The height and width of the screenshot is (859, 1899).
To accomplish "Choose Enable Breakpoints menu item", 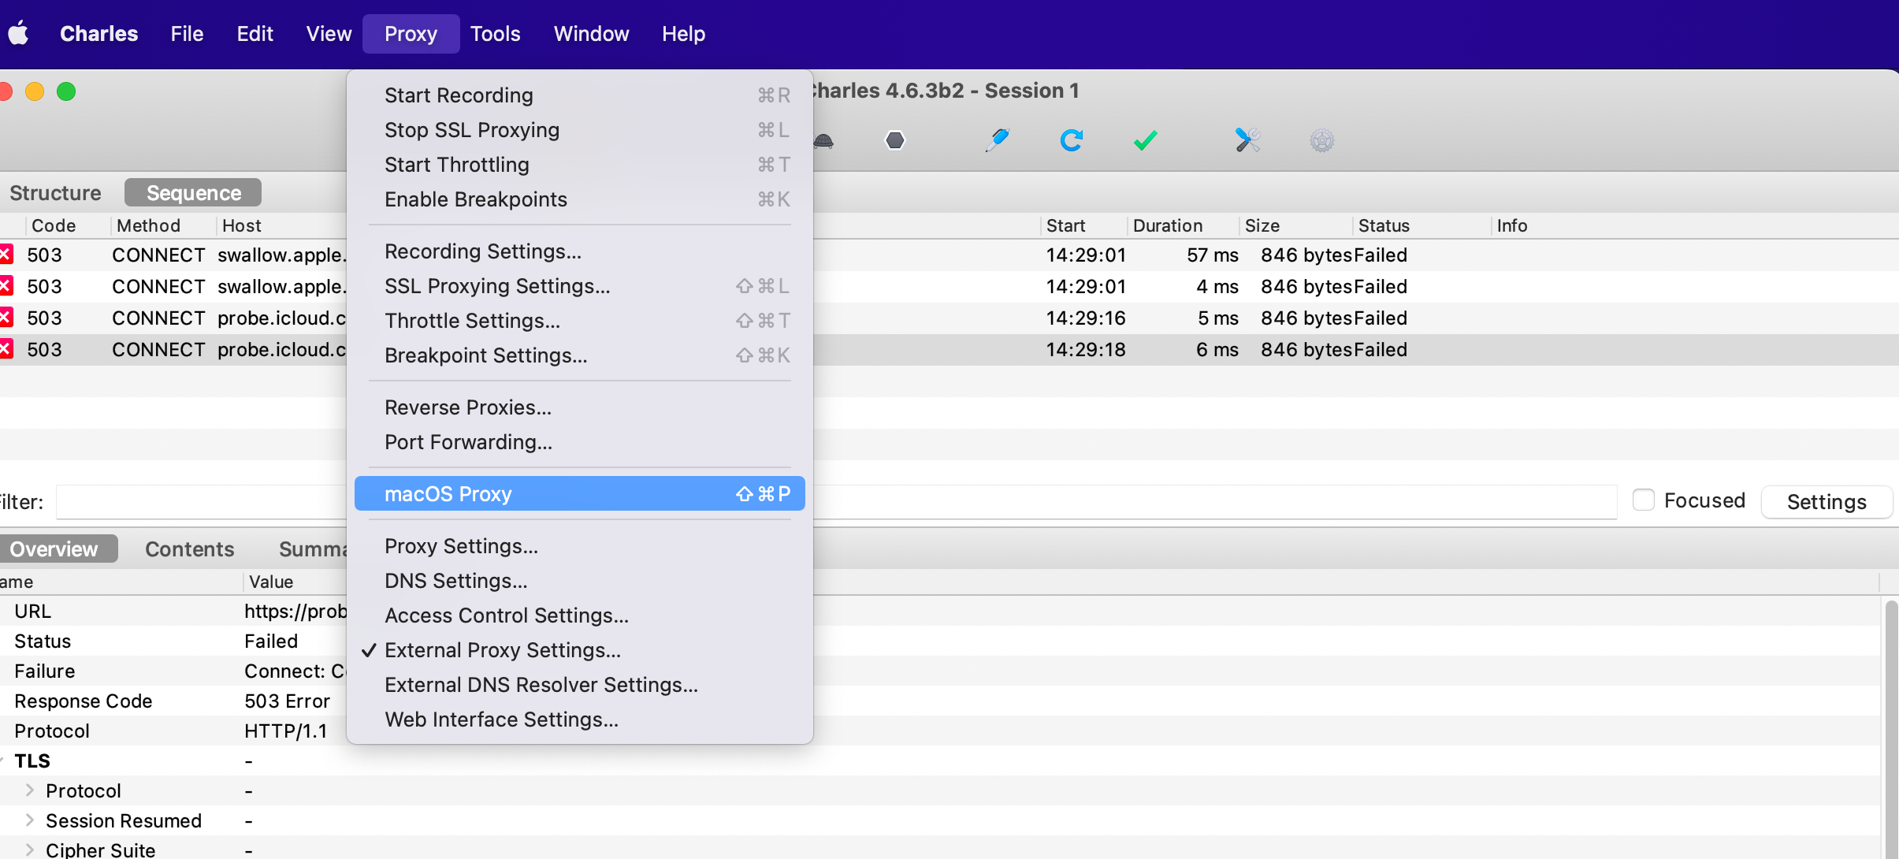I will click(580, 199).
